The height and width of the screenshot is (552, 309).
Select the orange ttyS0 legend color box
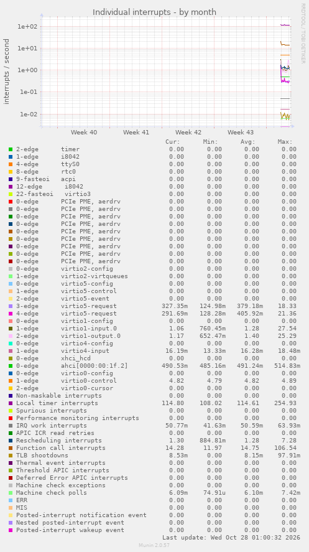click(x=11, y=164)
